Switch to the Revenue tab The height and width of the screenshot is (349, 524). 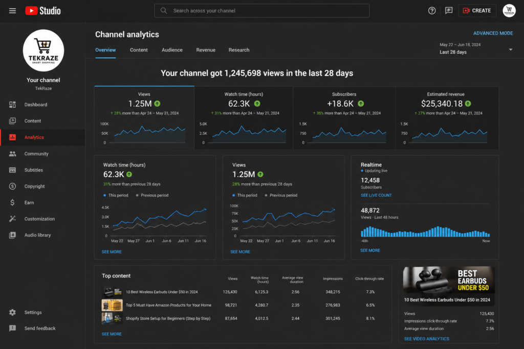(x=206, y=50)
